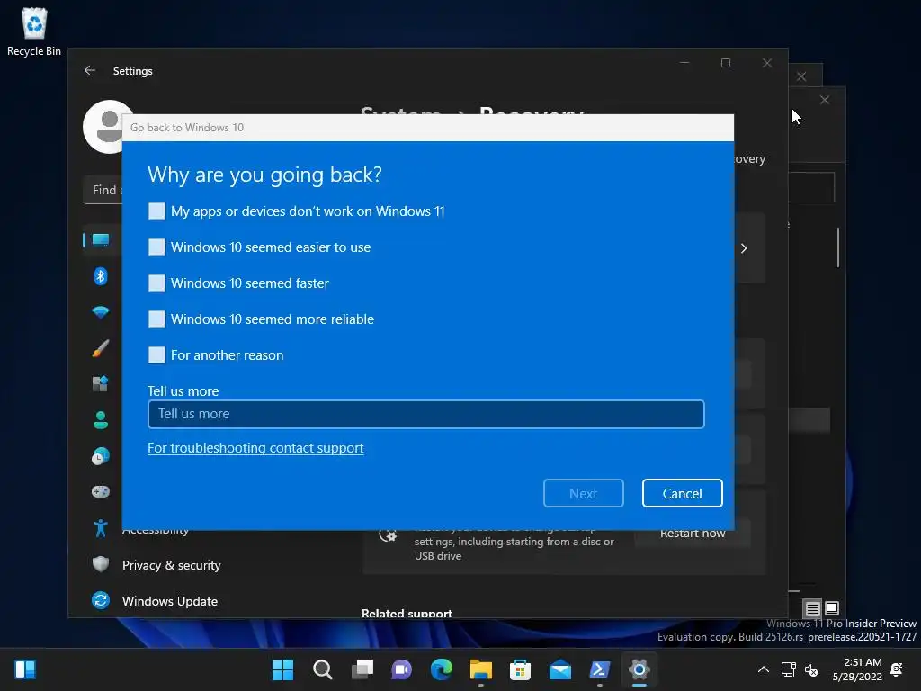Click the Next button

tap(583, 493)
